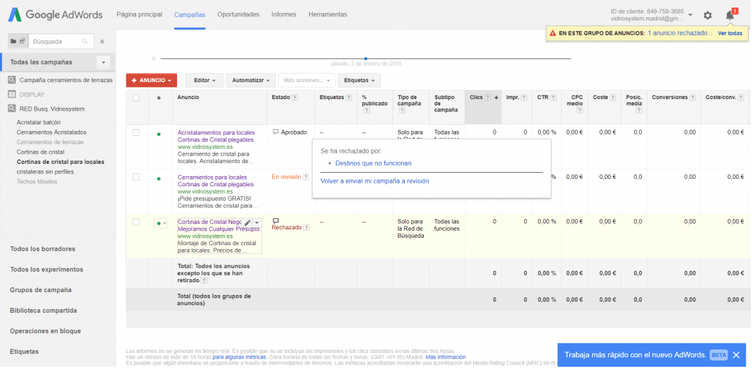
Task: Open the status dropdown of the rejected ad
Action: 161,223
